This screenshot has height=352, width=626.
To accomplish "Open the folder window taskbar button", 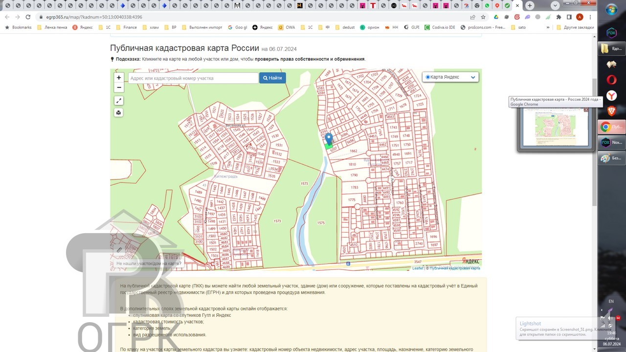I will 611,48.
